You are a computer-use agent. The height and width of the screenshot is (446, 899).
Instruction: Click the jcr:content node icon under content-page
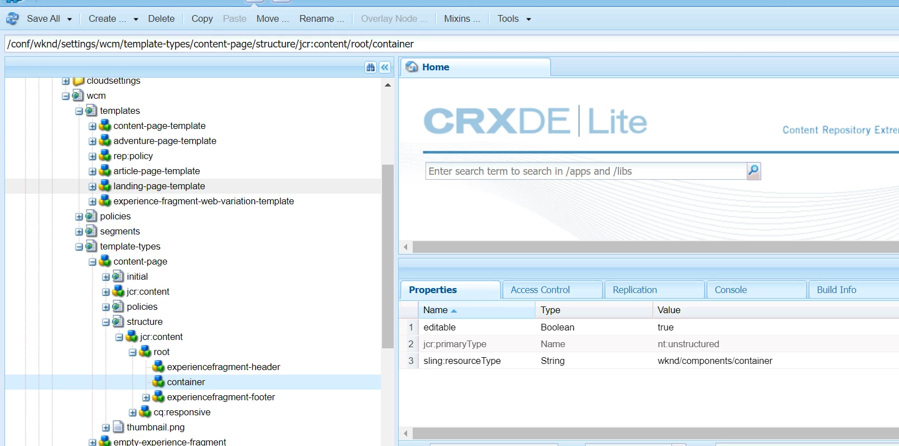pyautogui.click(x=118, y=291)
